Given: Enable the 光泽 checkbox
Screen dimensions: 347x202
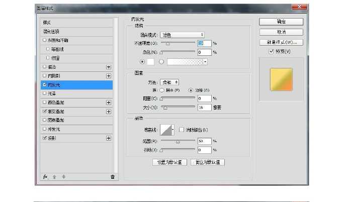Looking at the screenshot, I should pos(44,93).
